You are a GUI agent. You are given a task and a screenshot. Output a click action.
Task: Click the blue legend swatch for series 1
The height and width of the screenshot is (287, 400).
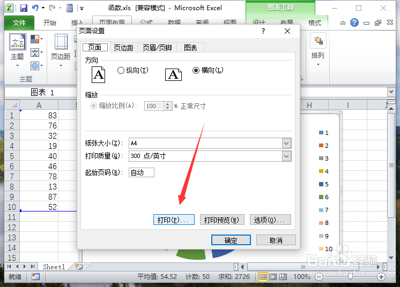(321, 132)
